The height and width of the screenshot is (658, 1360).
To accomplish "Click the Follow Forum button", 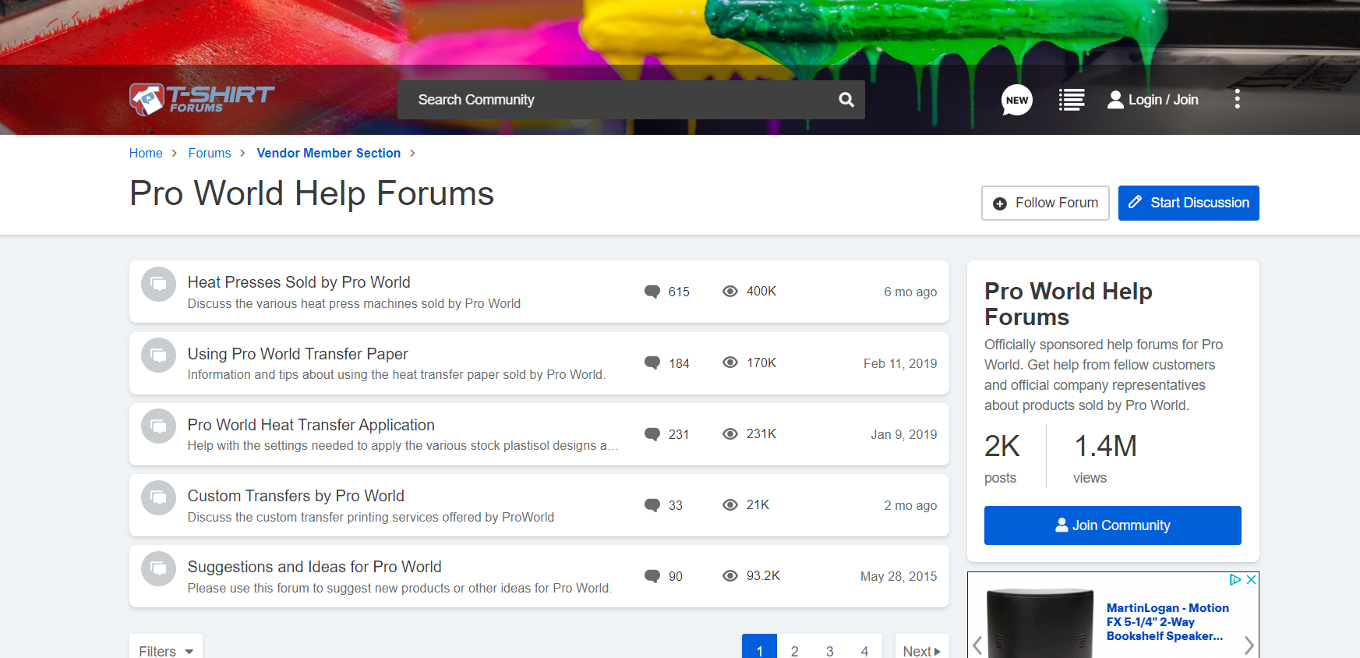I will point(1045,203).
